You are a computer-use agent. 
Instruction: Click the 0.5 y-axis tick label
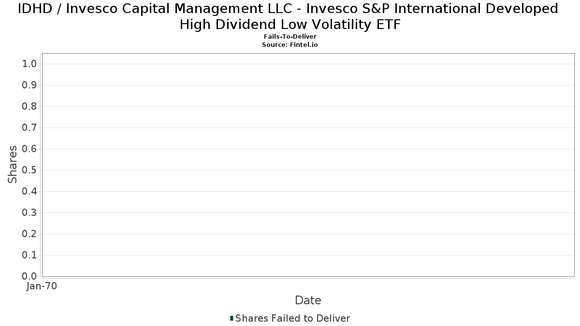click(x=30, y=170)
